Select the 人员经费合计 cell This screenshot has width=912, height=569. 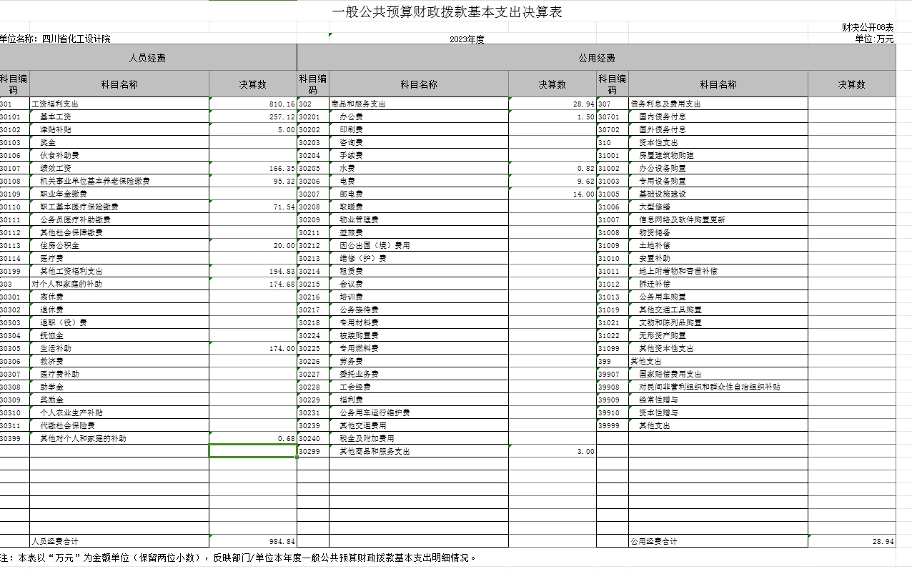[119, 541]
